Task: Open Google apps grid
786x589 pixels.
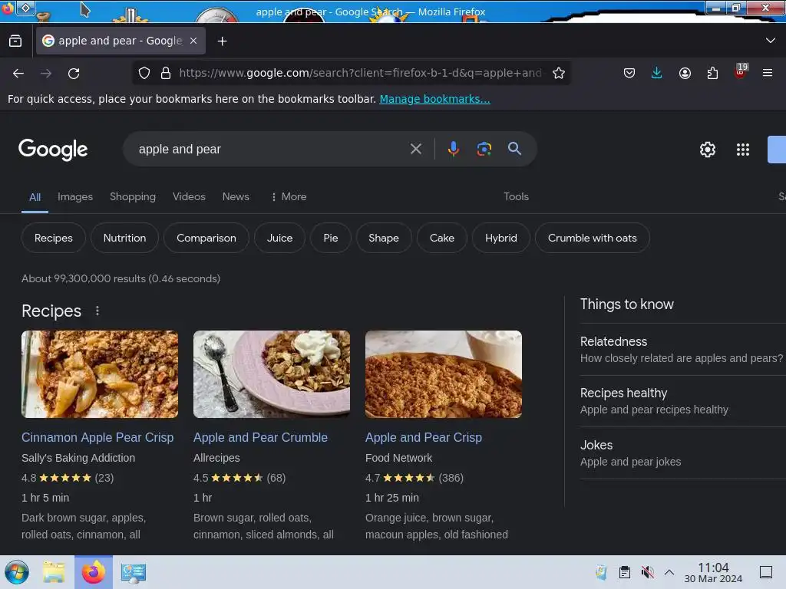Action: point(742,150)
